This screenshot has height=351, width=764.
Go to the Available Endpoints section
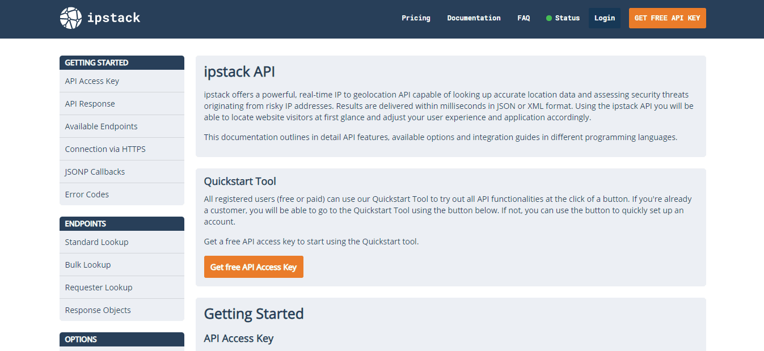pyautogui.click(x=122, y=126)
